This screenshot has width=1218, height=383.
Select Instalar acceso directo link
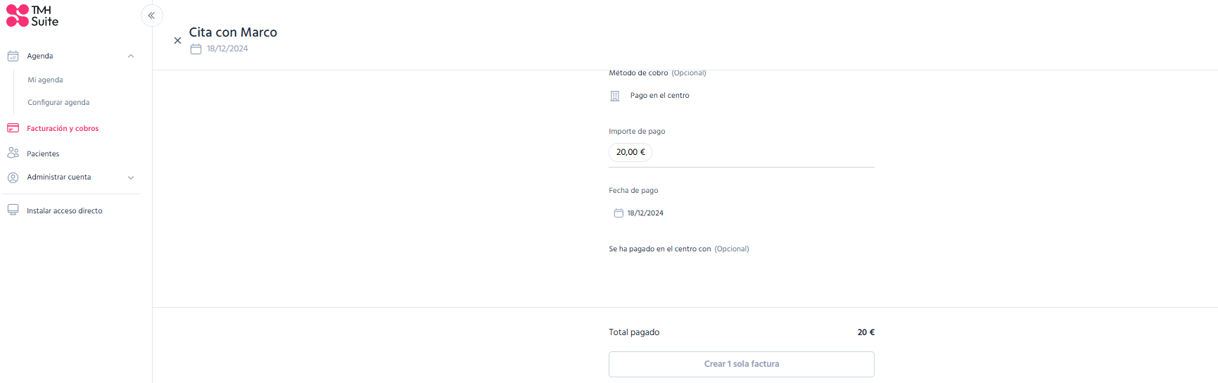coord(65,211)
